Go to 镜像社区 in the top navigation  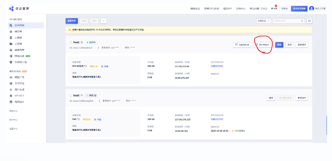[195, 9]
